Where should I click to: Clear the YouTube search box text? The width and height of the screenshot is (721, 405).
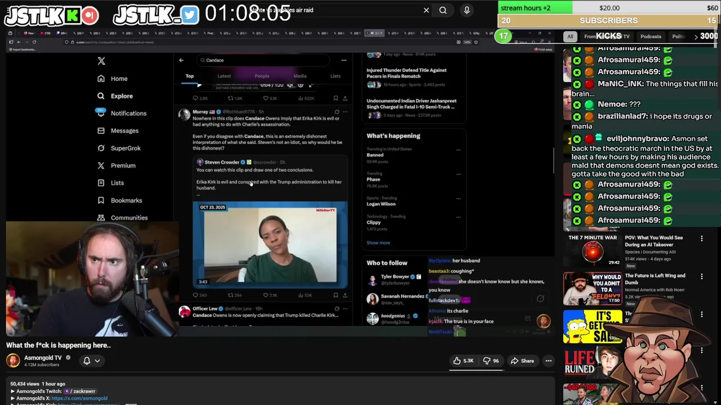(x=426, y=10)
